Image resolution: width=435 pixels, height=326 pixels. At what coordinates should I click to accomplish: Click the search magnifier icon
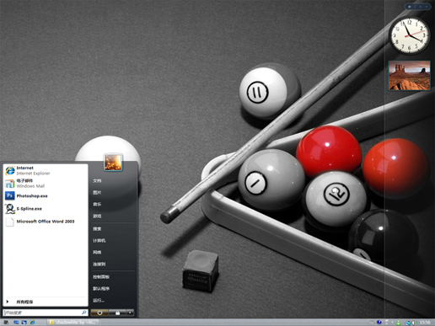(x=83, y=313)
